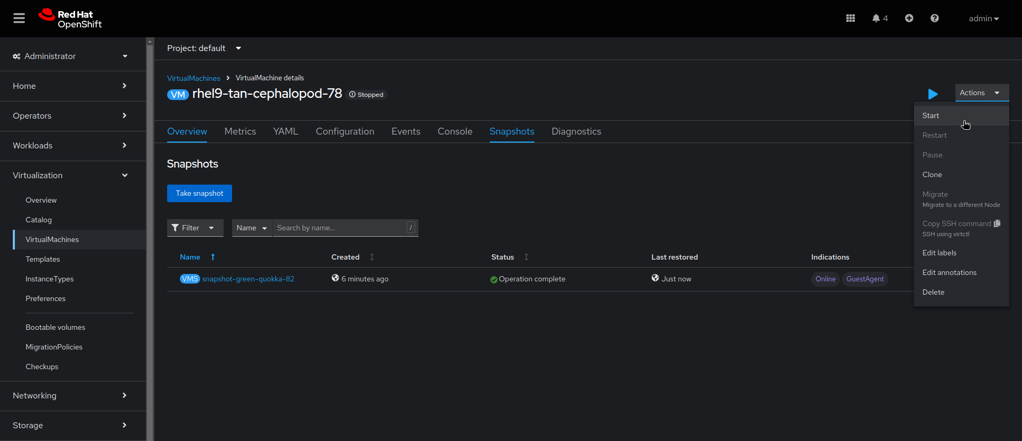Image resolution: width=1022 pixels, height=441 pixels.
Task: Click the plus import icon in header
Action: (x=909, y=19)
